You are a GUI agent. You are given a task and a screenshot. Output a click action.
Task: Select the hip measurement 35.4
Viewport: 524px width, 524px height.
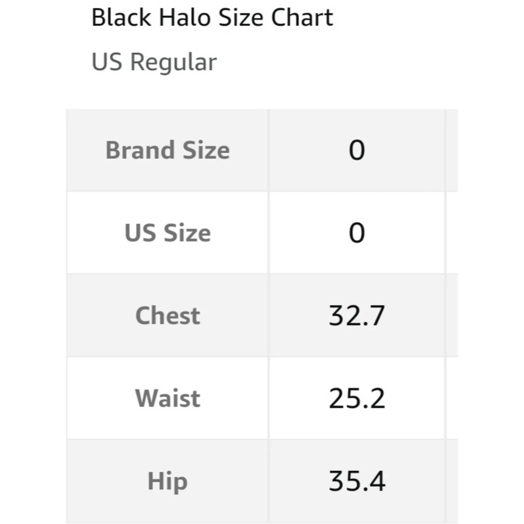tap(357, 481)
